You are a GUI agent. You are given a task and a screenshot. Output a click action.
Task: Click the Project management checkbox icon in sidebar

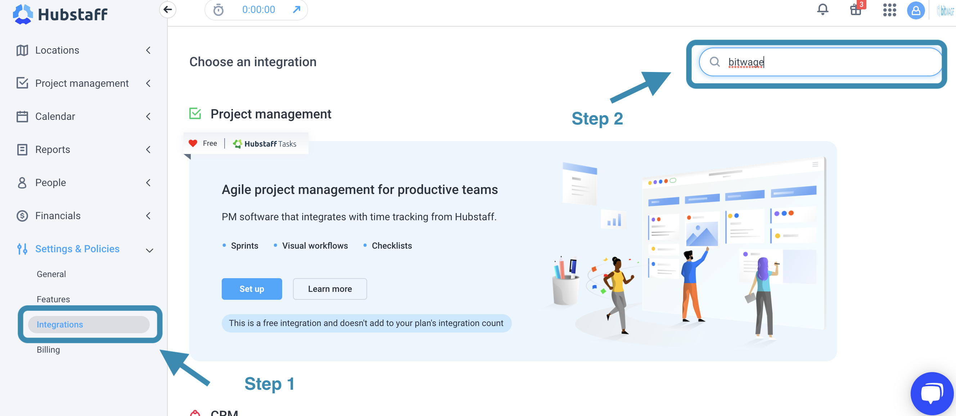point(22,83)
